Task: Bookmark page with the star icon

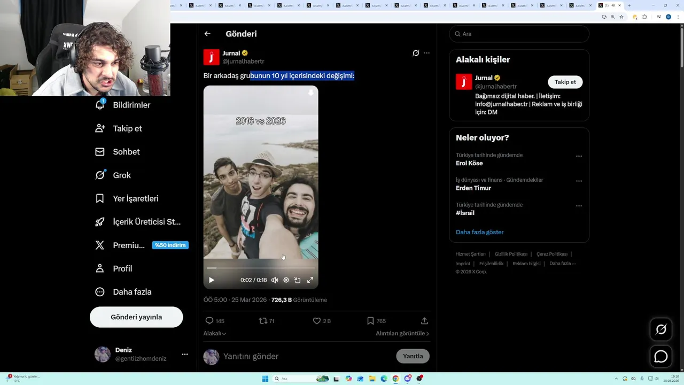Action: 621,17
